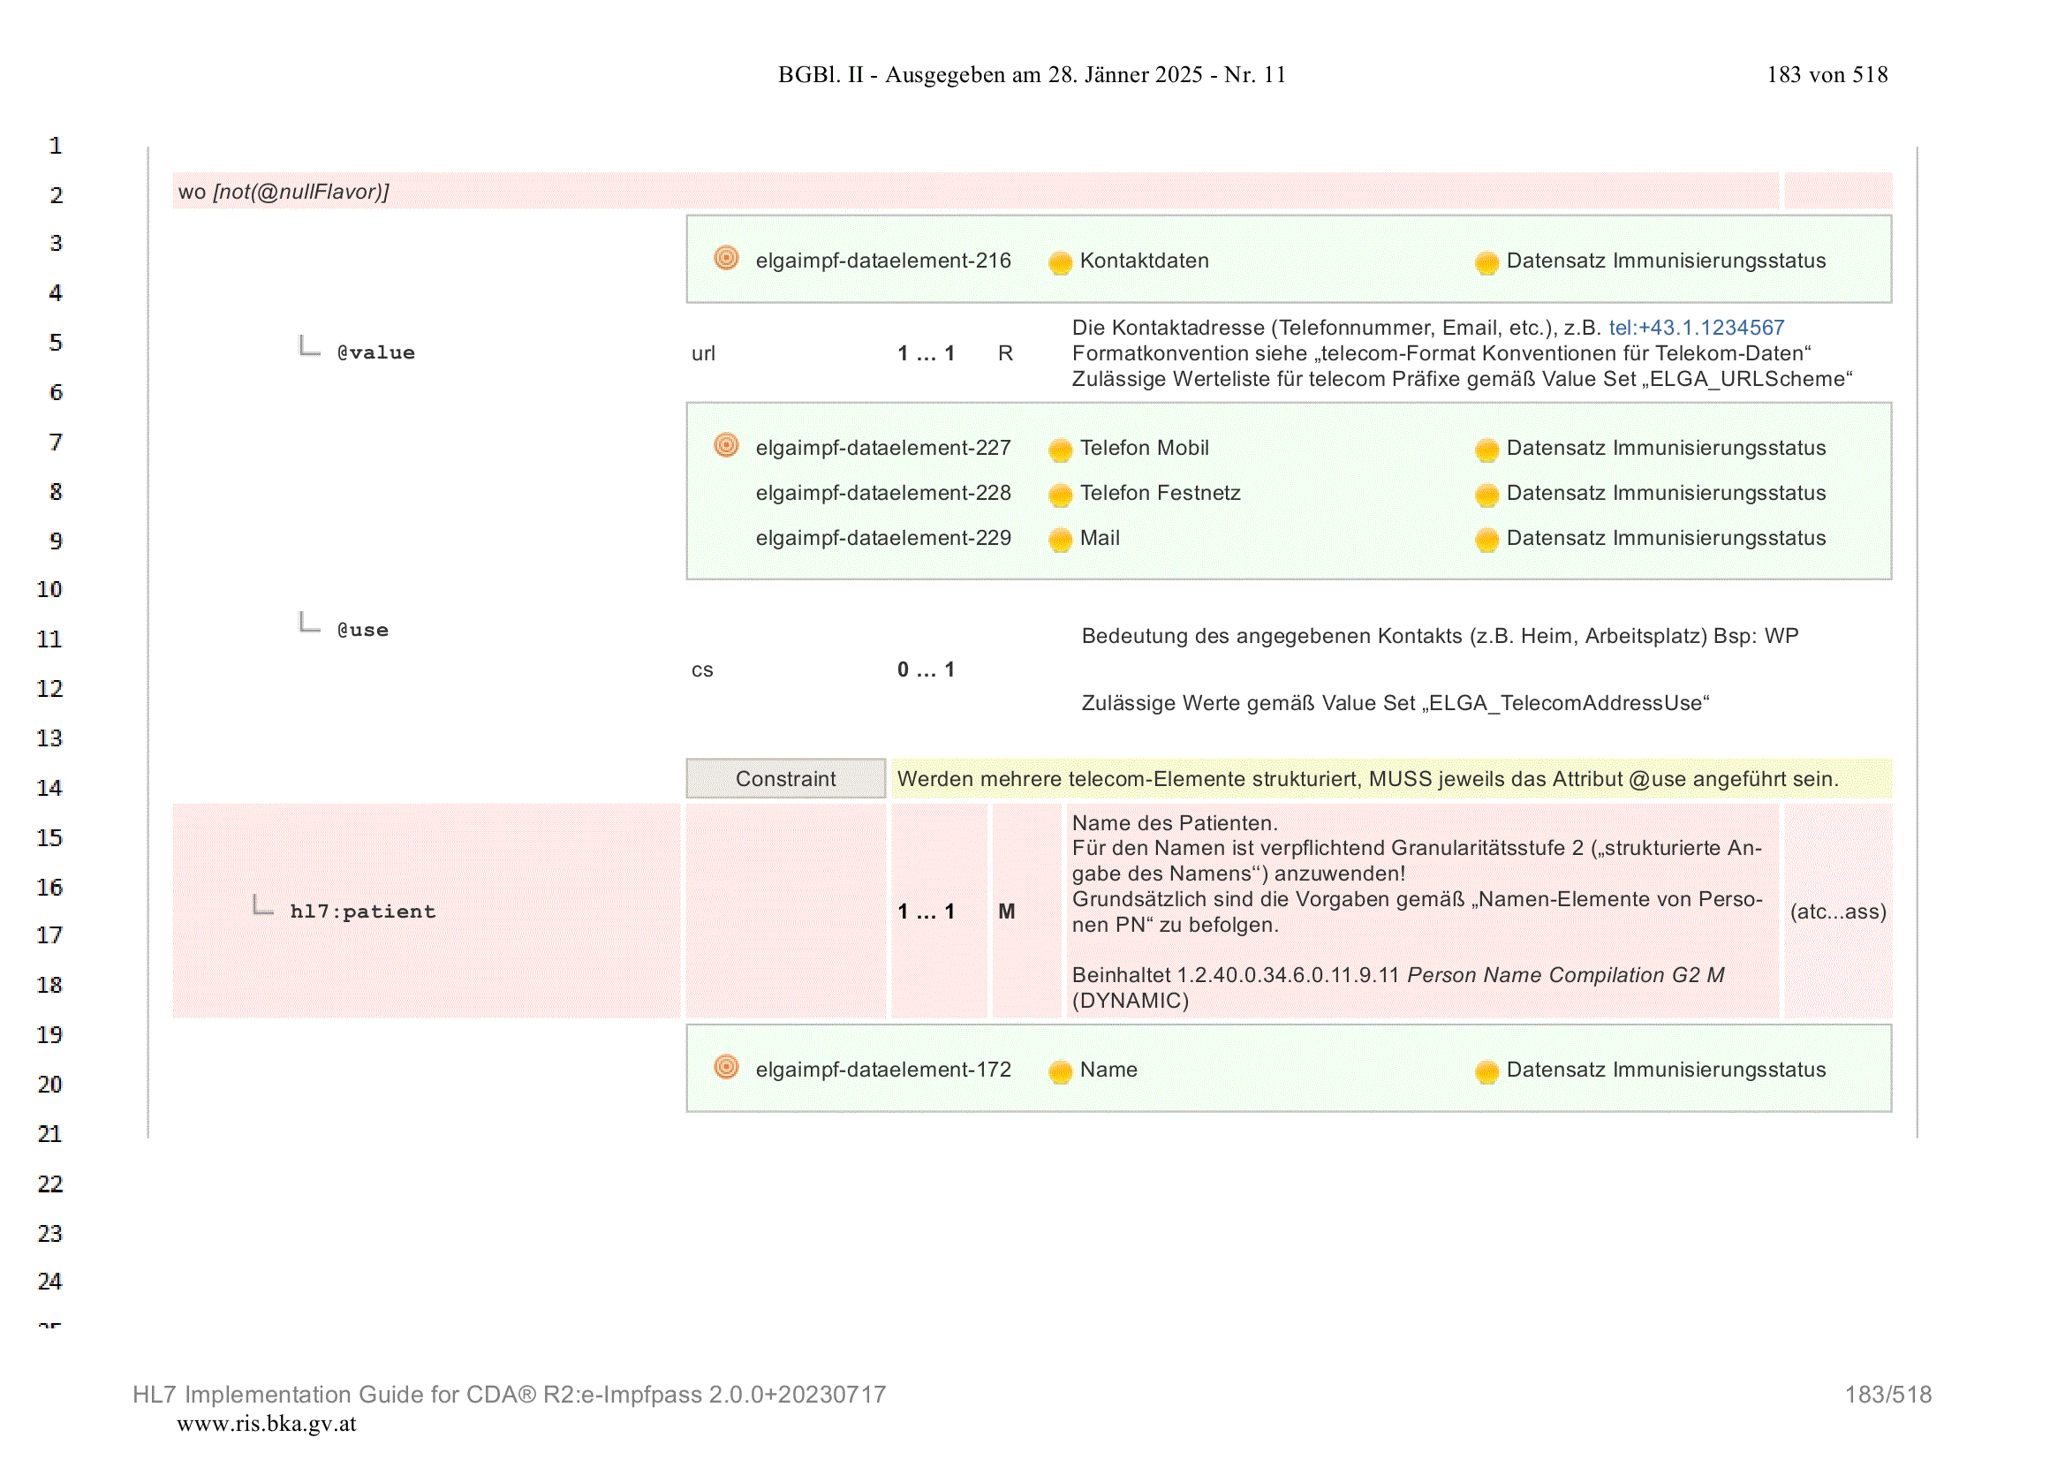Click the tree branch icon before @value
Viewport: 2065px width, 1460px height.
[309, 346]
